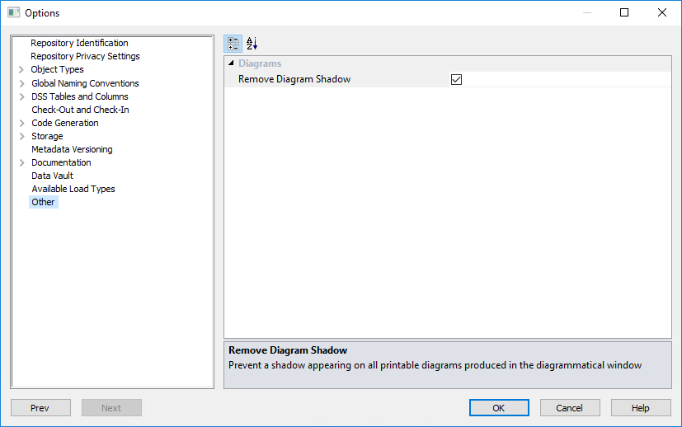Select Repository Identification in the tree
Screen dimensions: 682x427
[79, 43]
